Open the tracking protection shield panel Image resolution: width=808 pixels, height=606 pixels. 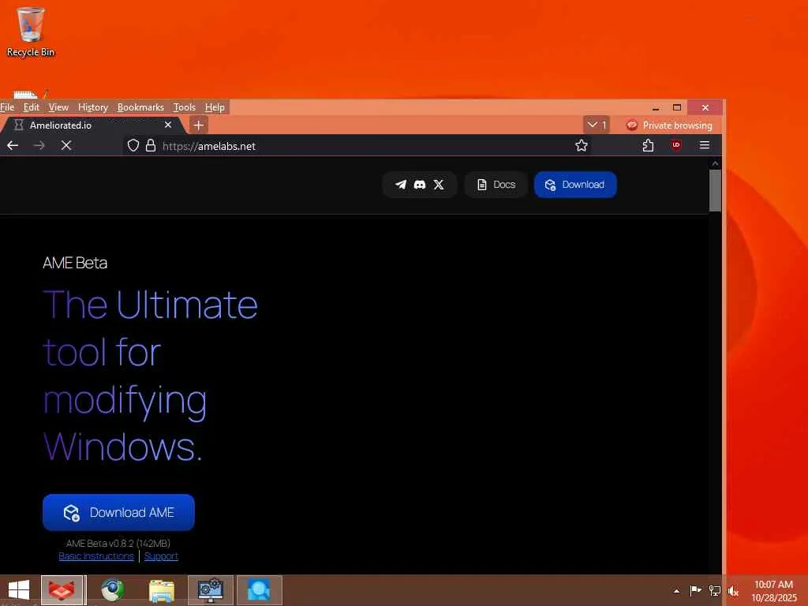coord(133,146)
